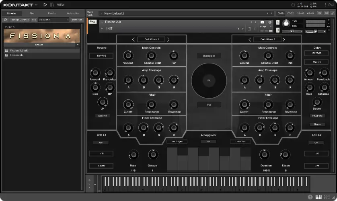Image resolution: width=337 pixels, height=201 pixels.
Task: Click the play transport icon in header
Action: point(45,5)
